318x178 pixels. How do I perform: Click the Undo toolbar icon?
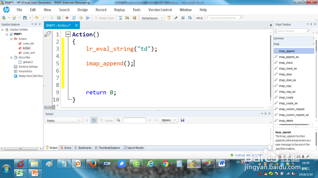pos(37,18)
